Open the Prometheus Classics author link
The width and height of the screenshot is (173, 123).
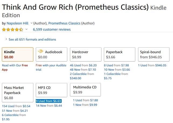pyautogui.click(x=64, y=23)
